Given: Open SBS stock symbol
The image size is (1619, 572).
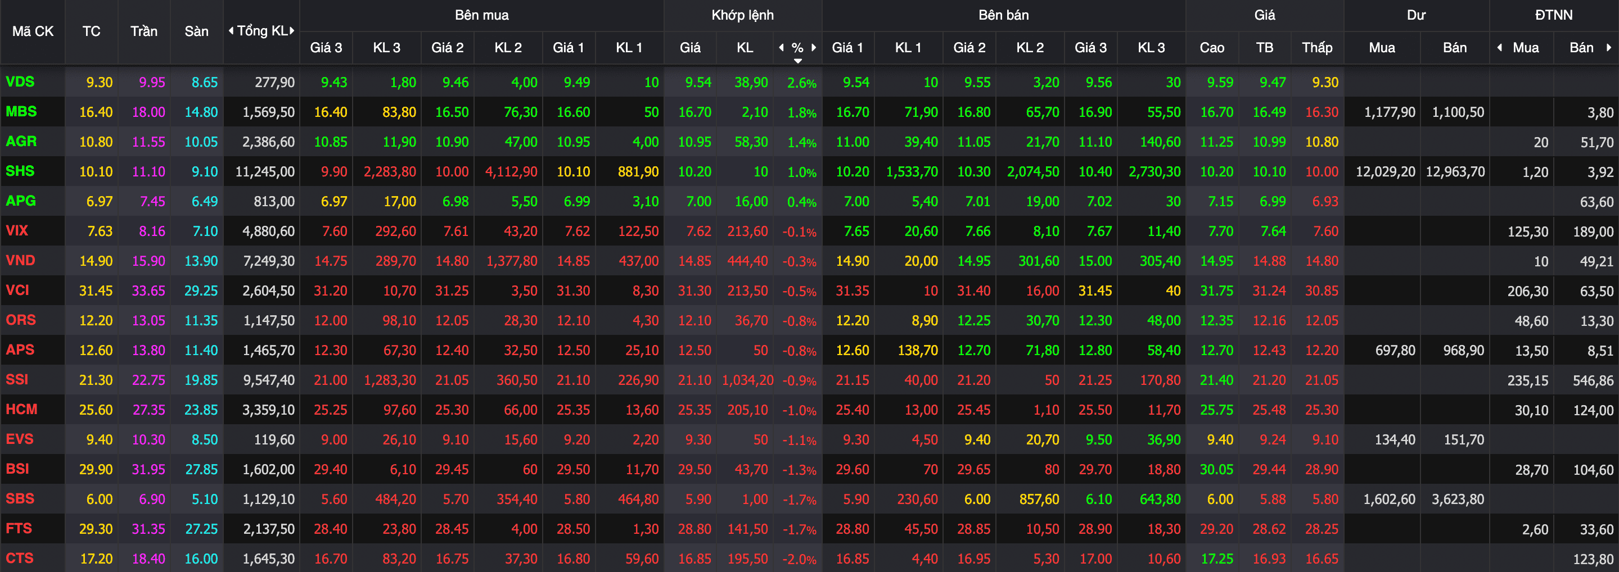Looking at the screenshot, I should pos(20,498).
